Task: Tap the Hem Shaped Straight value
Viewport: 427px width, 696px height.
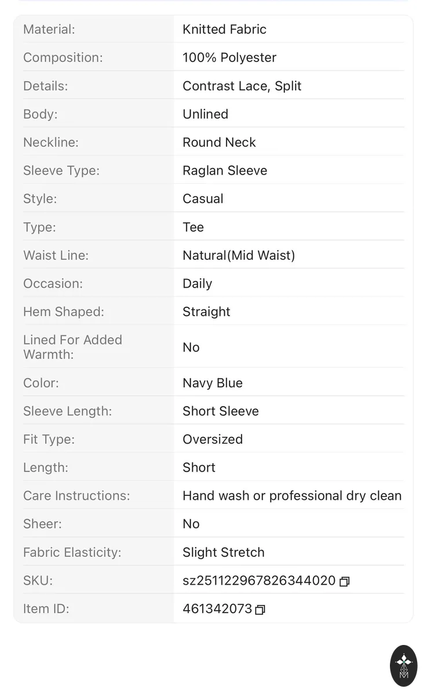Action: [x=206, y=312]
